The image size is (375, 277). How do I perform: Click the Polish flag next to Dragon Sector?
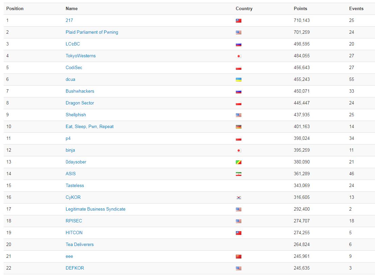(x=239, y=103)
